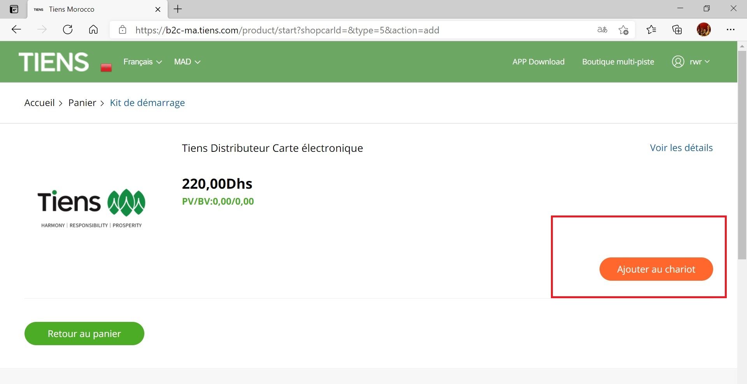Add this page to favorites star
747x384 pixels.
click(x=623, y=30)
